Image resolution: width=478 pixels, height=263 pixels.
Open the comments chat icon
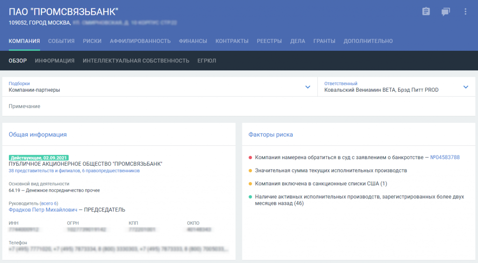[445, 12]
